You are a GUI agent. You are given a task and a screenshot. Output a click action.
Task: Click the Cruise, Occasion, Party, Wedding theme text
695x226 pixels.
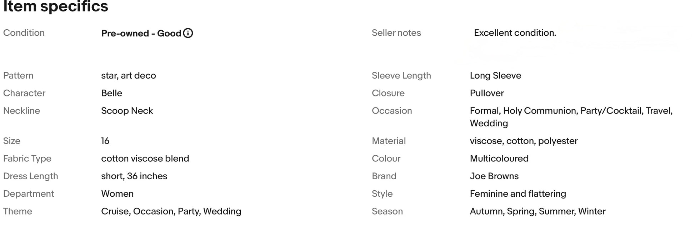pyautogui.click(x=171, y=211)
